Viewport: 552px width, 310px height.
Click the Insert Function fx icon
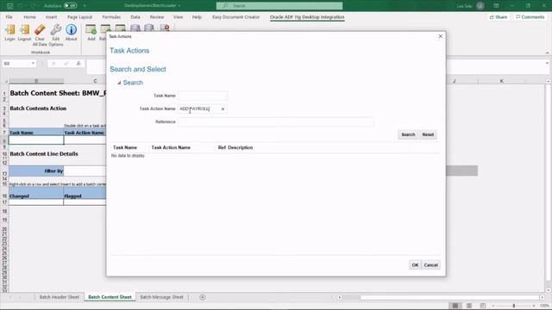[x=78, y=64]
